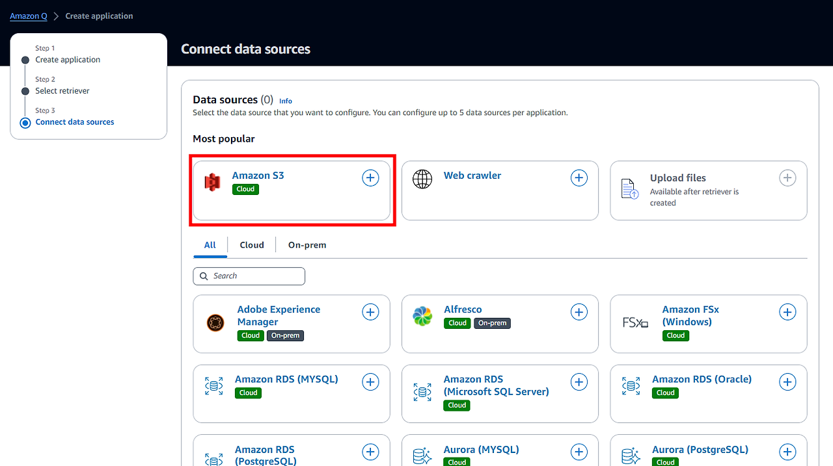Open the Amazon S3 title link
Image resolution: width=833 pixels, height=466 pixels.
[x=258, y=175]
